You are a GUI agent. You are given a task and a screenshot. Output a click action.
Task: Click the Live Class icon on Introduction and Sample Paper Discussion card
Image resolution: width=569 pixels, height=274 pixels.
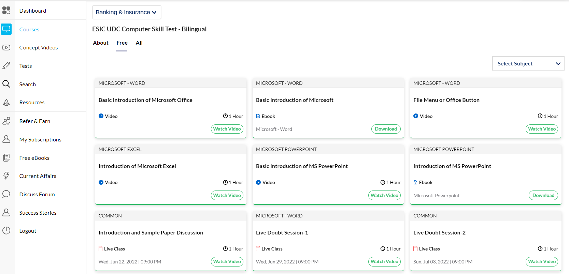tap(101, 249)
